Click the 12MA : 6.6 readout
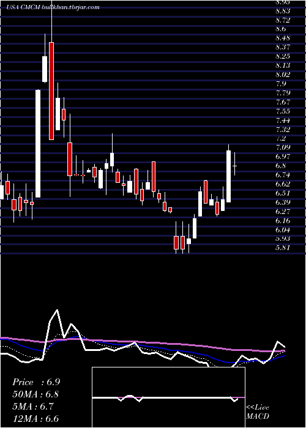This screenshot has width=306, height=428. [35, 419]
